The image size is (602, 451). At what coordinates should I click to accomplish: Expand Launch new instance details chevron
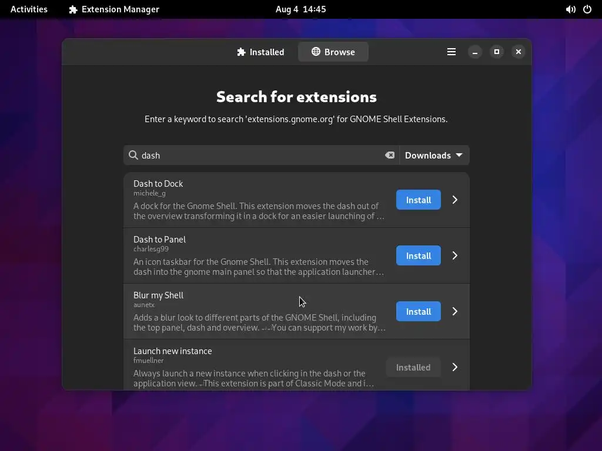click(x=455, y=367)
